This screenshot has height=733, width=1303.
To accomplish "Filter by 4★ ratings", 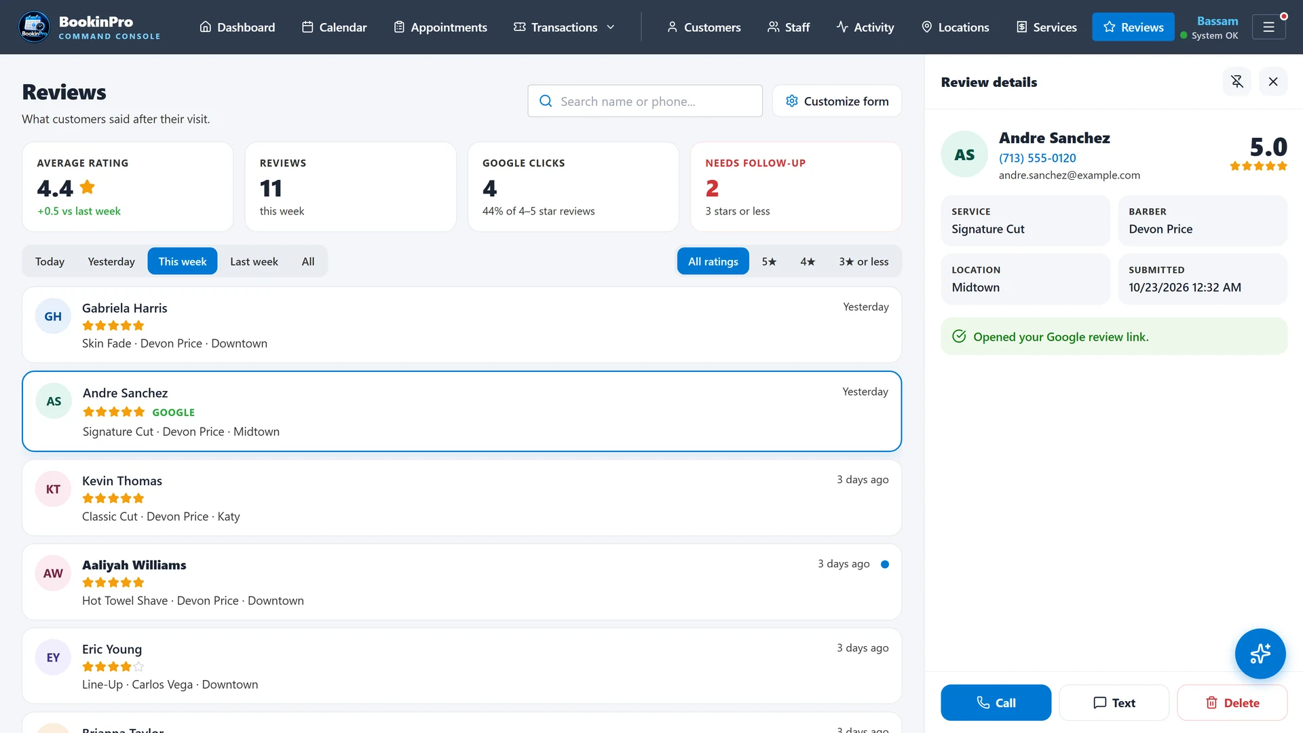I will (808, 261).
